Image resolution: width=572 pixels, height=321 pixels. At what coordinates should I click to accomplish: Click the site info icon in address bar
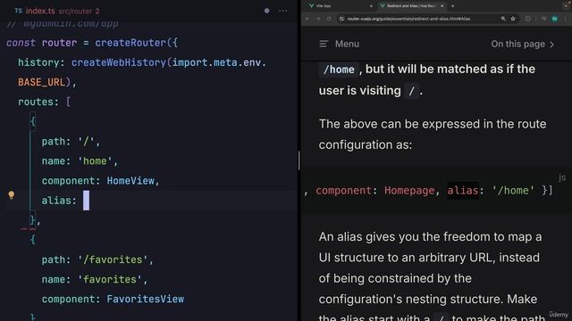tap(341, 19)
